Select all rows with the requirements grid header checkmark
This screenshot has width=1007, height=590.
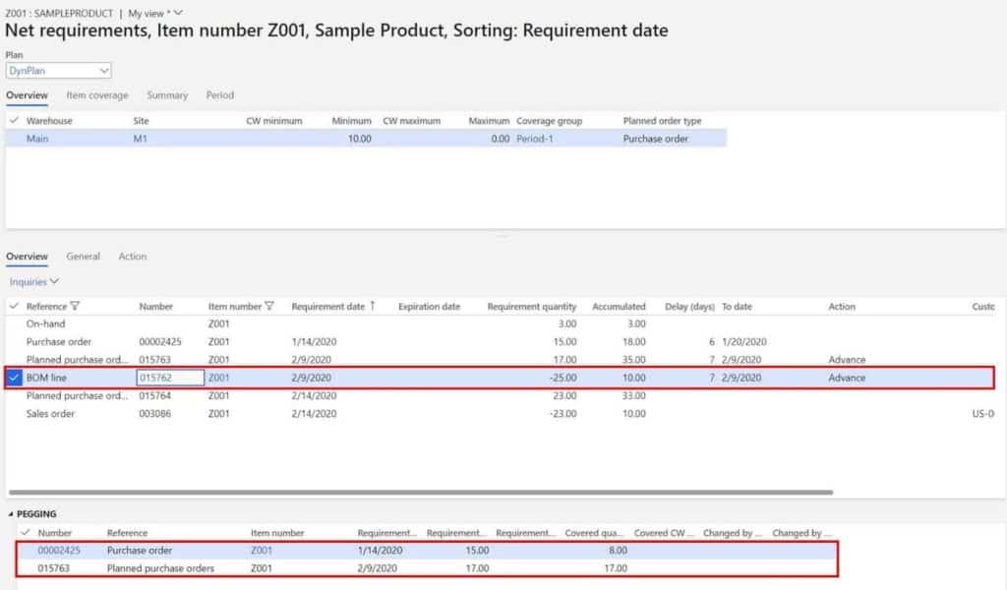(x=13, y=306)
